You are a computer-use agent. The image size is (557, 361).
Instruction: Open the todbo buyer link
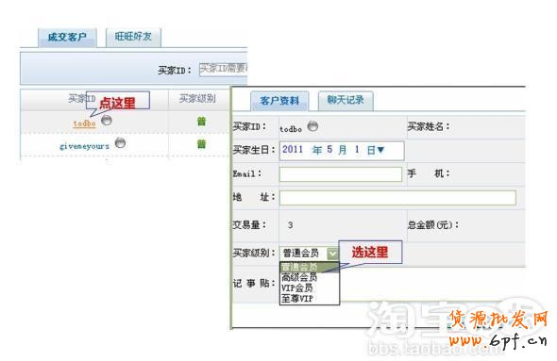click(85, 123)
